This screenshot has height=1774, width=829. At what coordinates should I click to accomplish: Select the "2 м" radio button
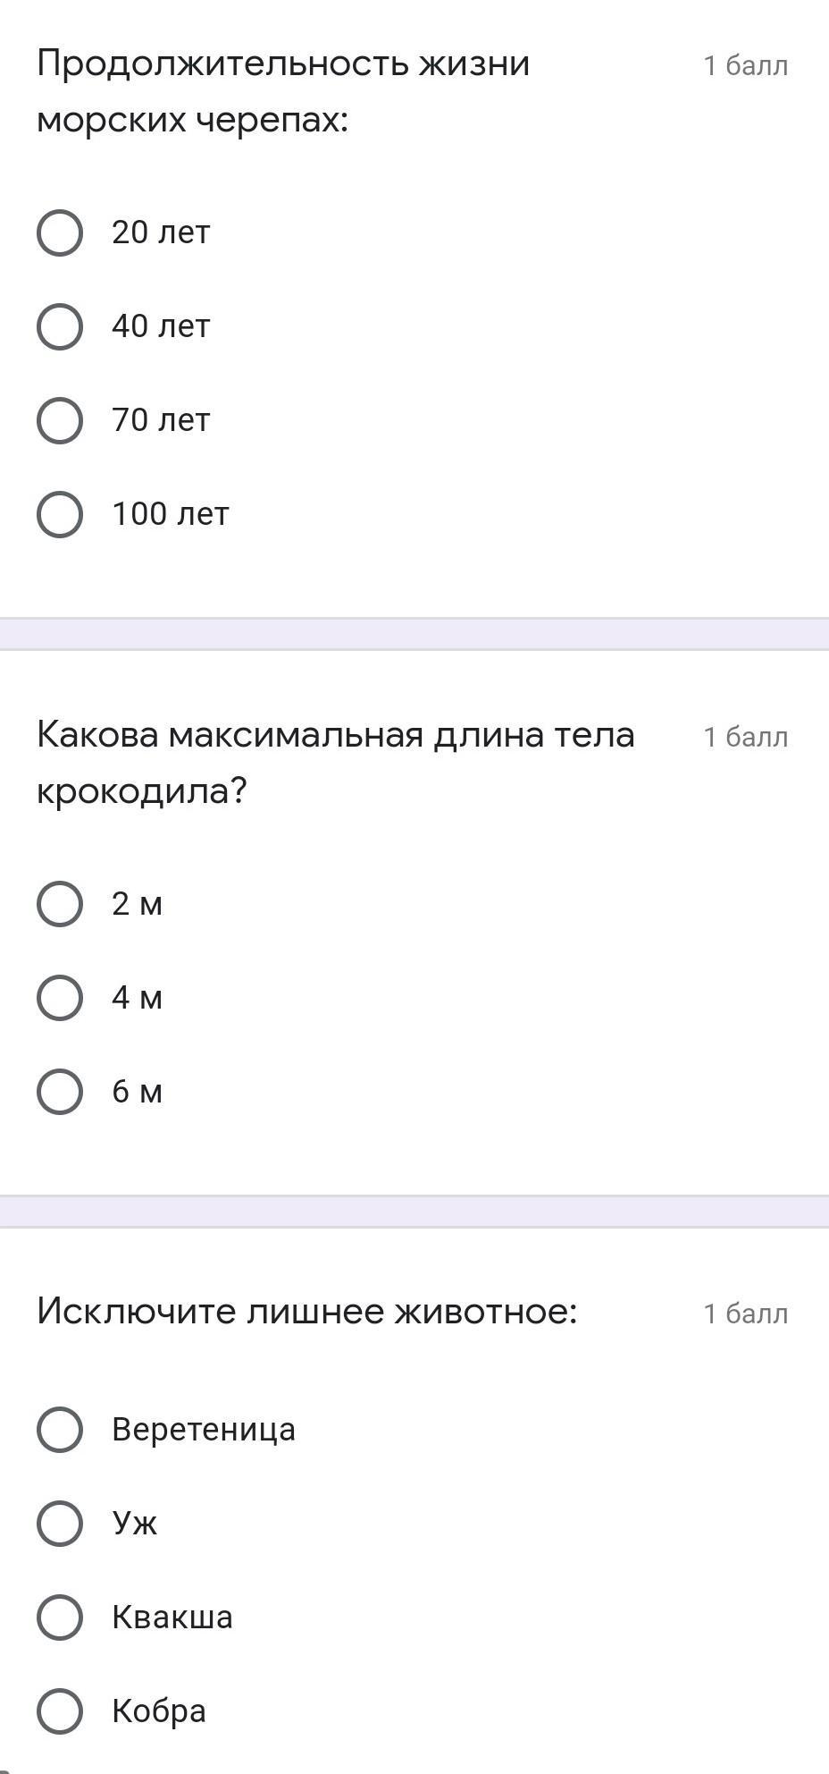tap(60, 904)
